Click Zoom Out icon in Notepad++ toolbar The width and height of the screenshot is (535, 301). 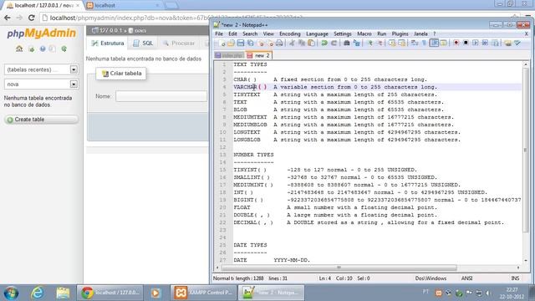(379, 43)
